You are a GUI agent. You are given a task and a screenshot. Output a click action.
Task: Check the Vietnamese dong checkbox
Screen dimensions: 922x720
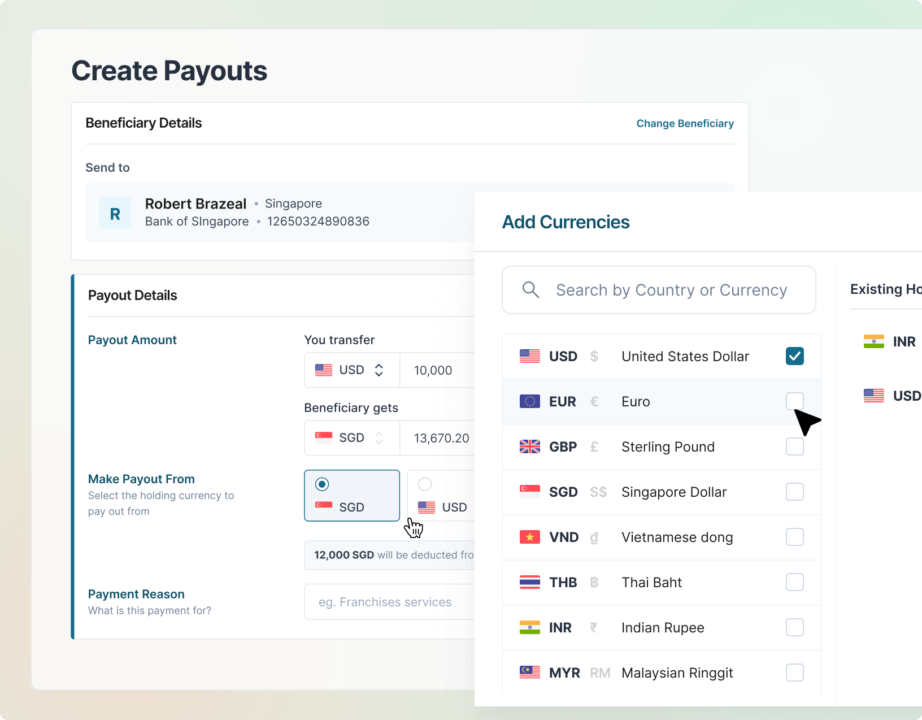(x=795, y=537)
